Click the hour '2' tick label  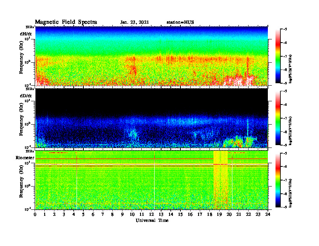click(x=54, y=214)
